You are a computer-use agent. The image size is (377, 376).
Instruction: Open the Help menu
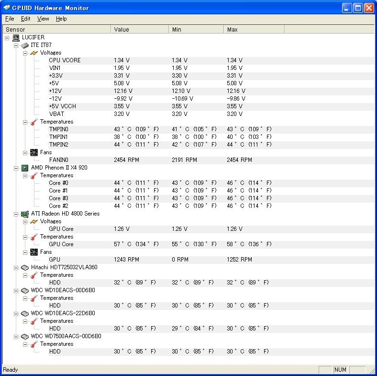(61, 19)
